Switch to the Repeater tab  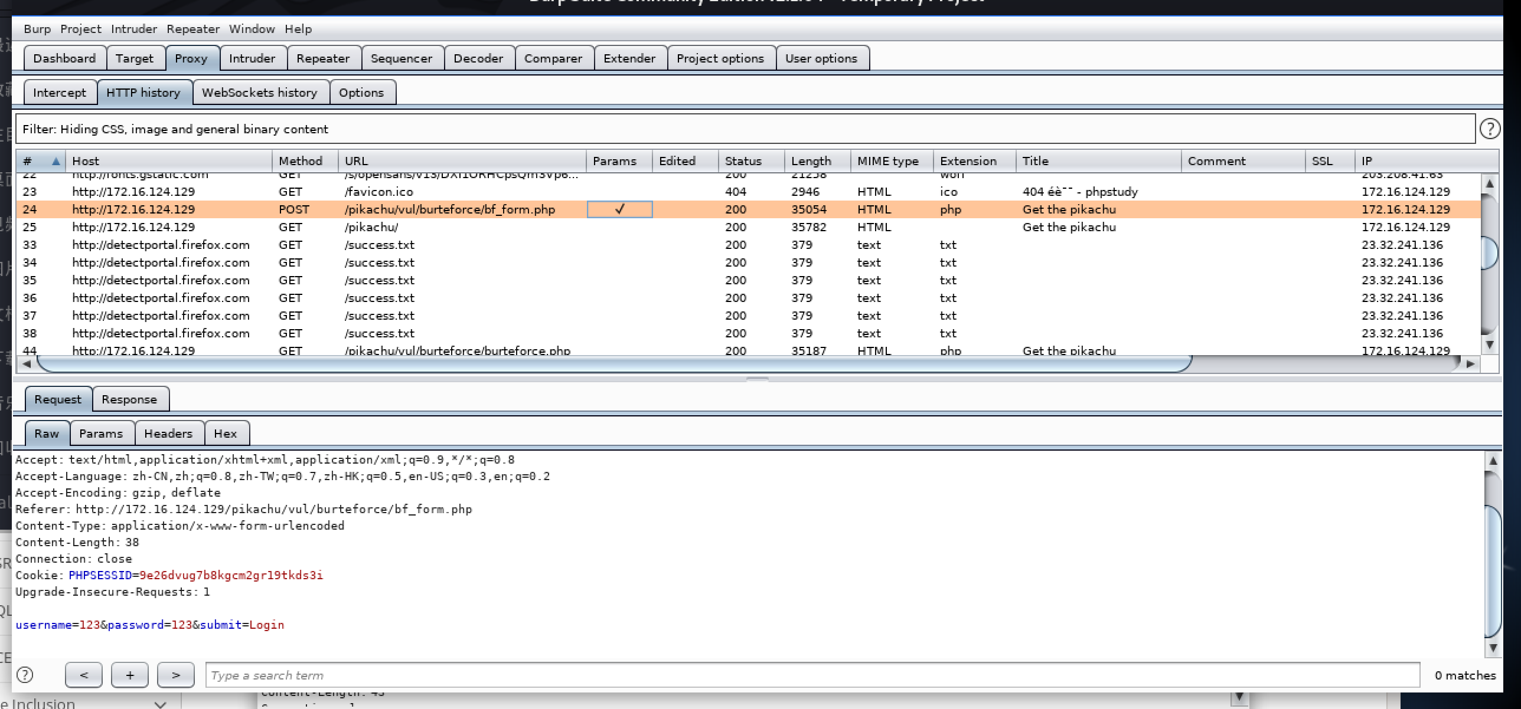(323, 58)
